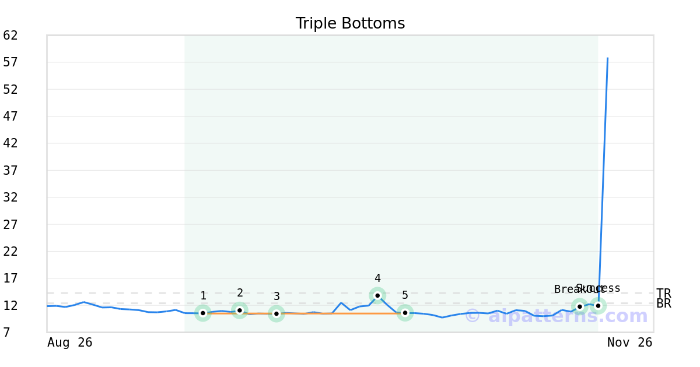Screen dimensions: 700x367
Task: Click the 7 label at the axis bottom
Action: click(6, 333)
